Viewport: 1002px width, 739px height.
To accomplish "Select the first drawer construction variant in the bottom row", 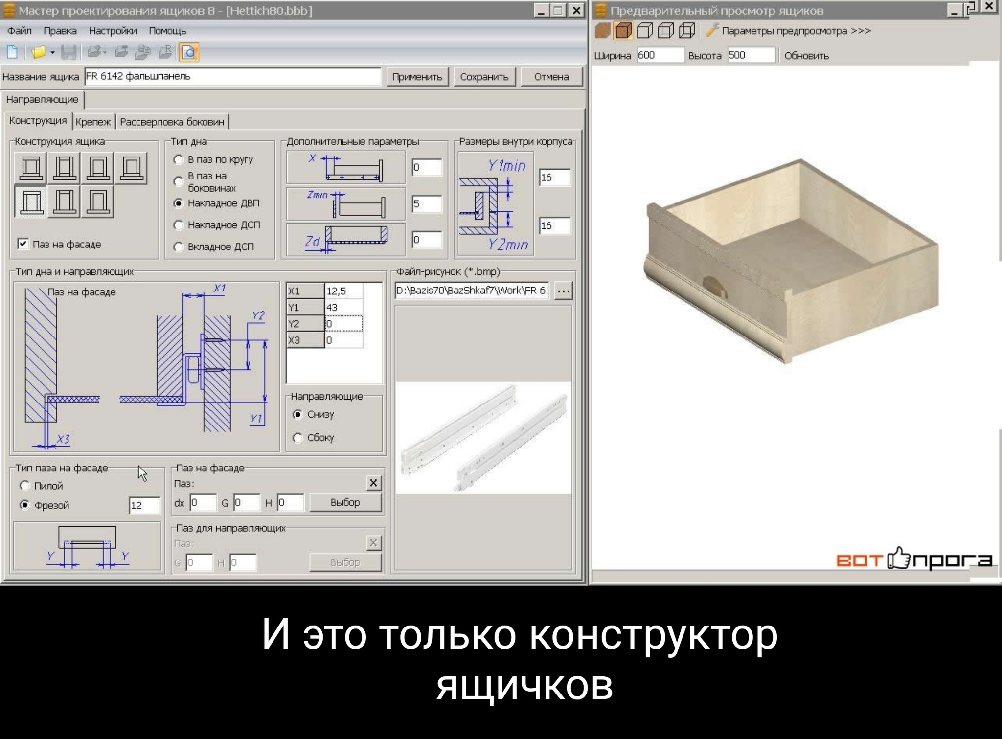I will [x=31, y=201].
